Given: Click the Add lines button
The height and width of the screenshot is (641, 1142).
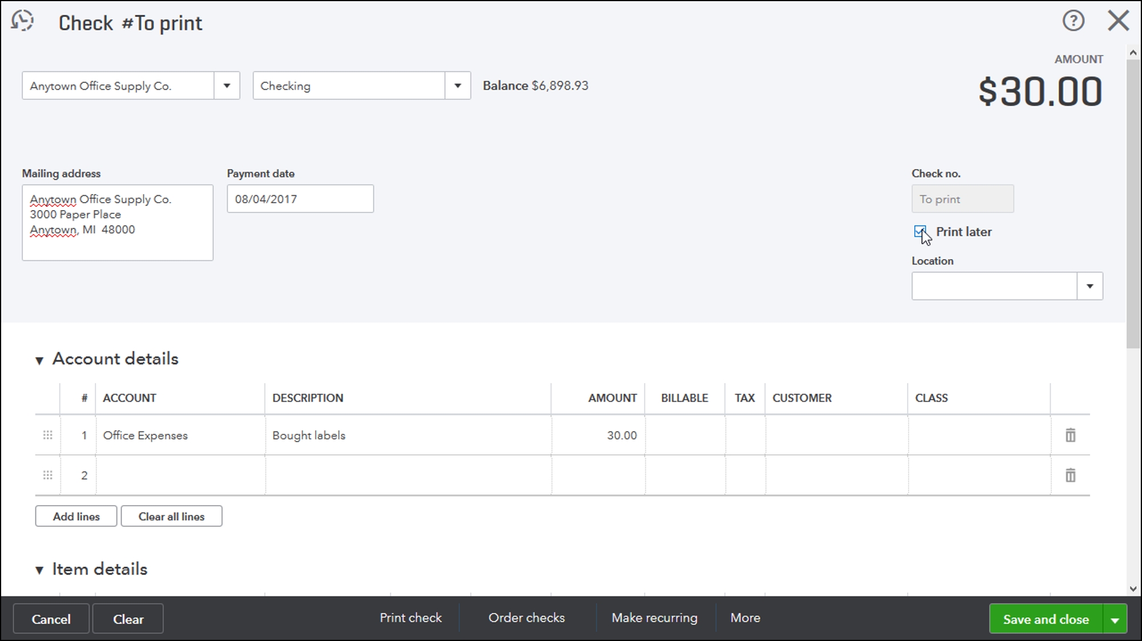Looking at the screenshot, I should pyautogui.click(x=76, y=517).
